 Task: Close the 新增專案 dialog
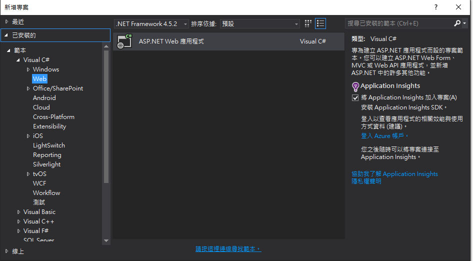click(x=458, y=7)
